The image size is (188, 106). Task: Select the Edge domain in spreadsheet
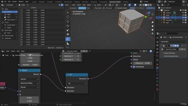coord(9,14)
